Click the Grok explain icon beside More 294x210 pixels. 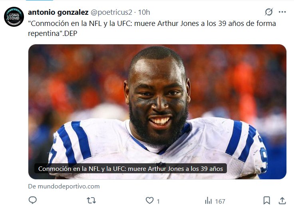269,12
